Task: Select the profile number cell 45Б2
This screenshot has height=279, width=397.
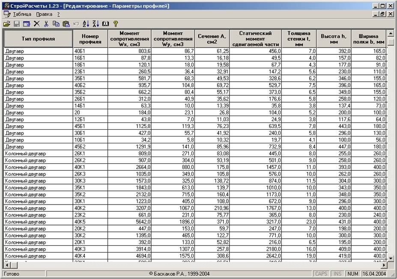Action: tap(90, 147)
